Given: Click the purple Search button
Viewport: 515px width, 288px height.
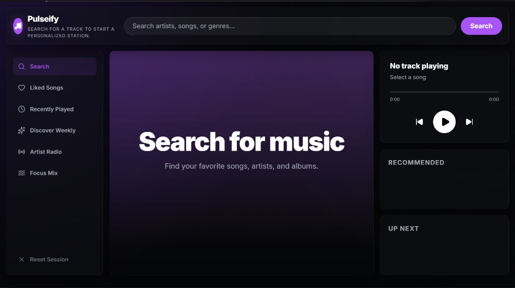Looking at the screenshot, I should (x=481, y=26).
